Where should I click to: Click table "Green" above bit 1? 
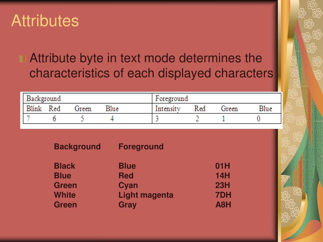pos(229,108)
